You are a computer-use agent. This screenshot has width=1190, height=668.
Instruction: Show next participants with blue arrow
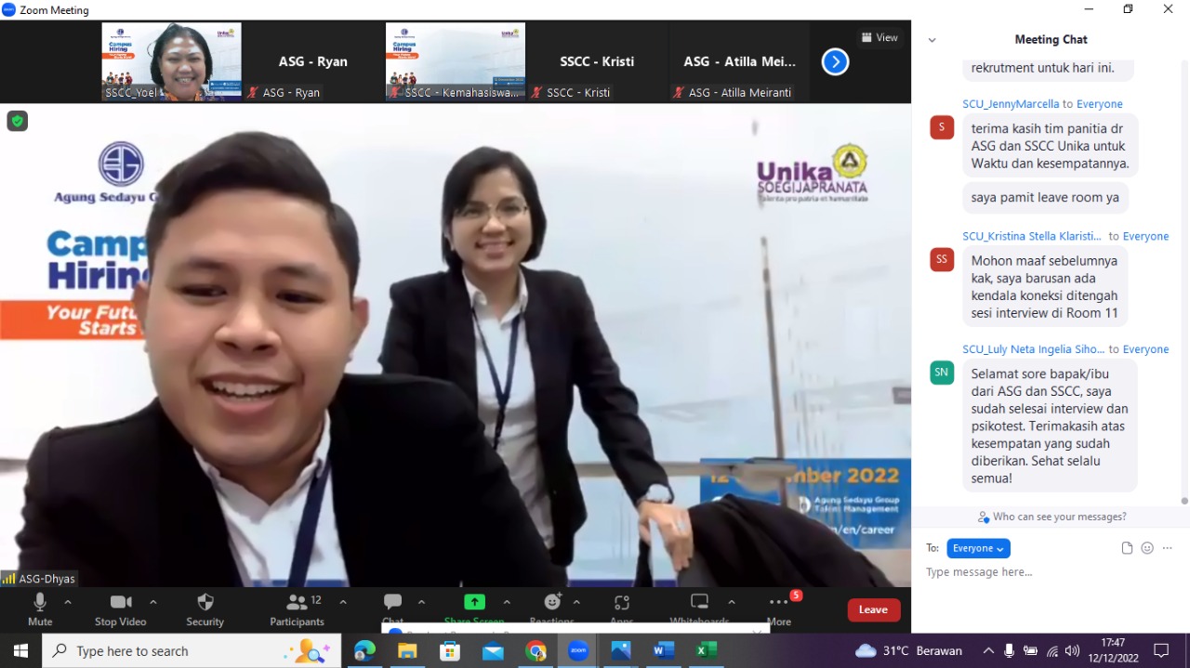click(835, 62)
